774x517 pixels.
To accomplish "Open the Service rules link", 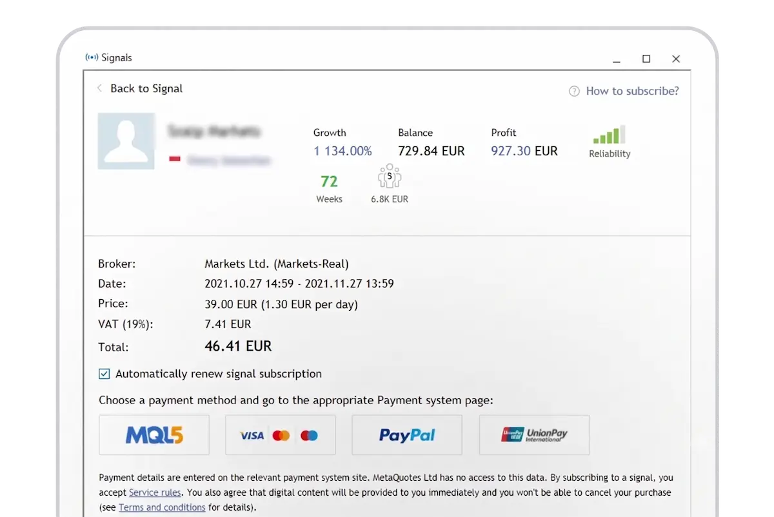I will [x=155, y=493].
